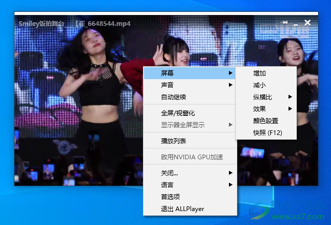Image resolution: width=331 pixels, height=225 pixels.
Task: Pin the player window on top
Action: 284,22
